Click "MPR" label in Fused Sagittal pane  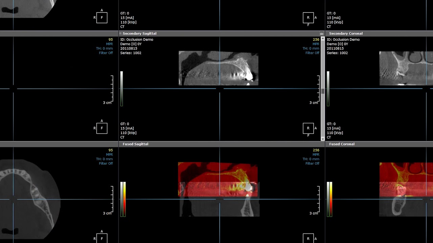tap(316, 155)
